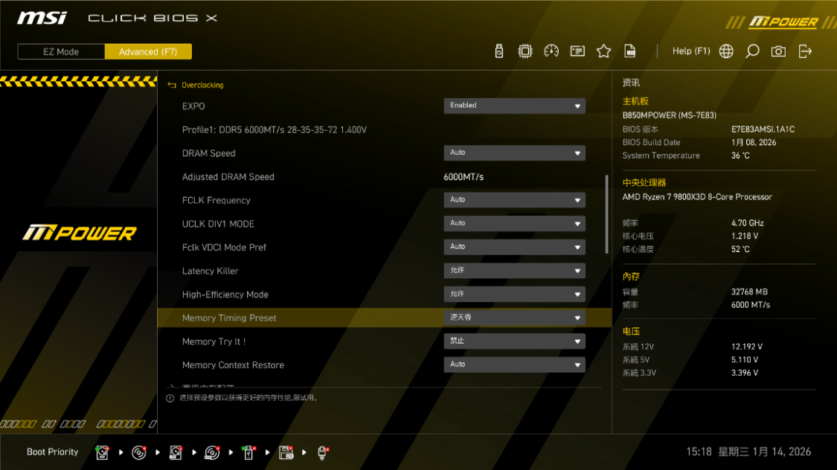Click the MSI logo
The image size is (837, 470).
coord(42,18)
